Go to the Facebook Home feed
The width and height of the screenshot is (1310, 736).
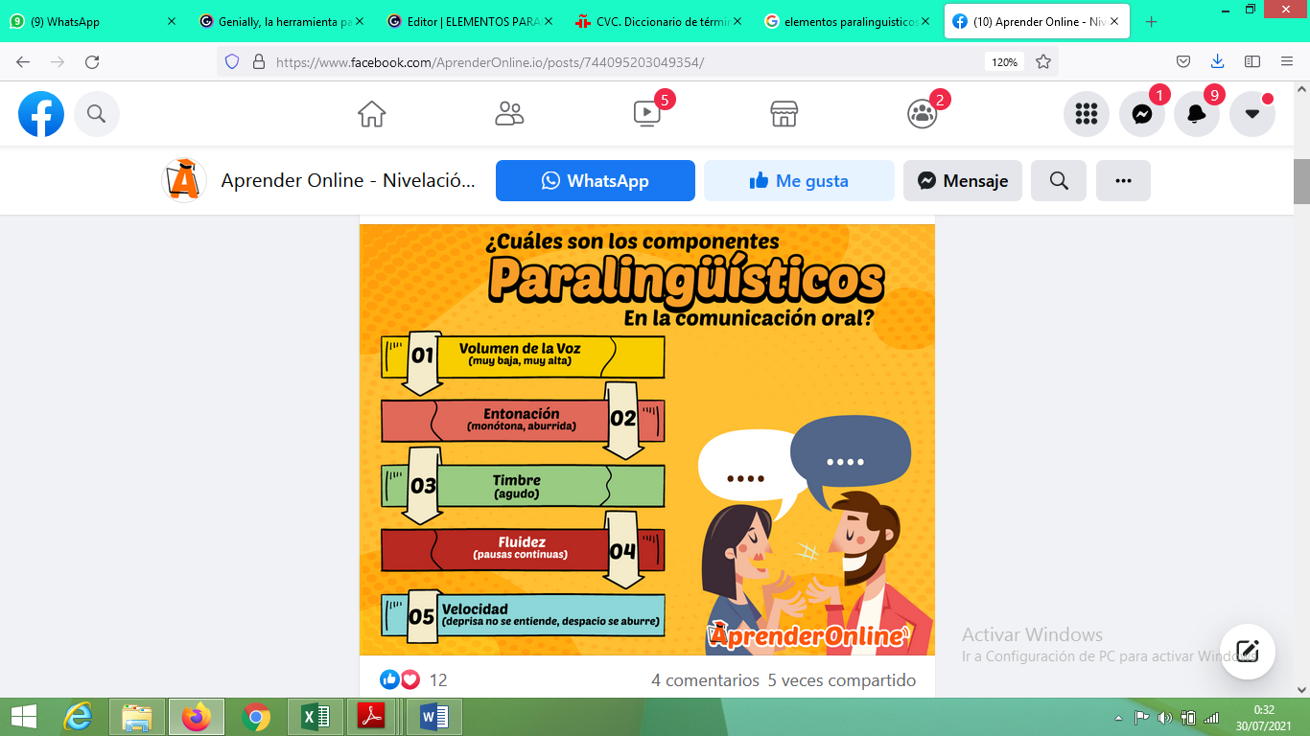pos(370,113)
